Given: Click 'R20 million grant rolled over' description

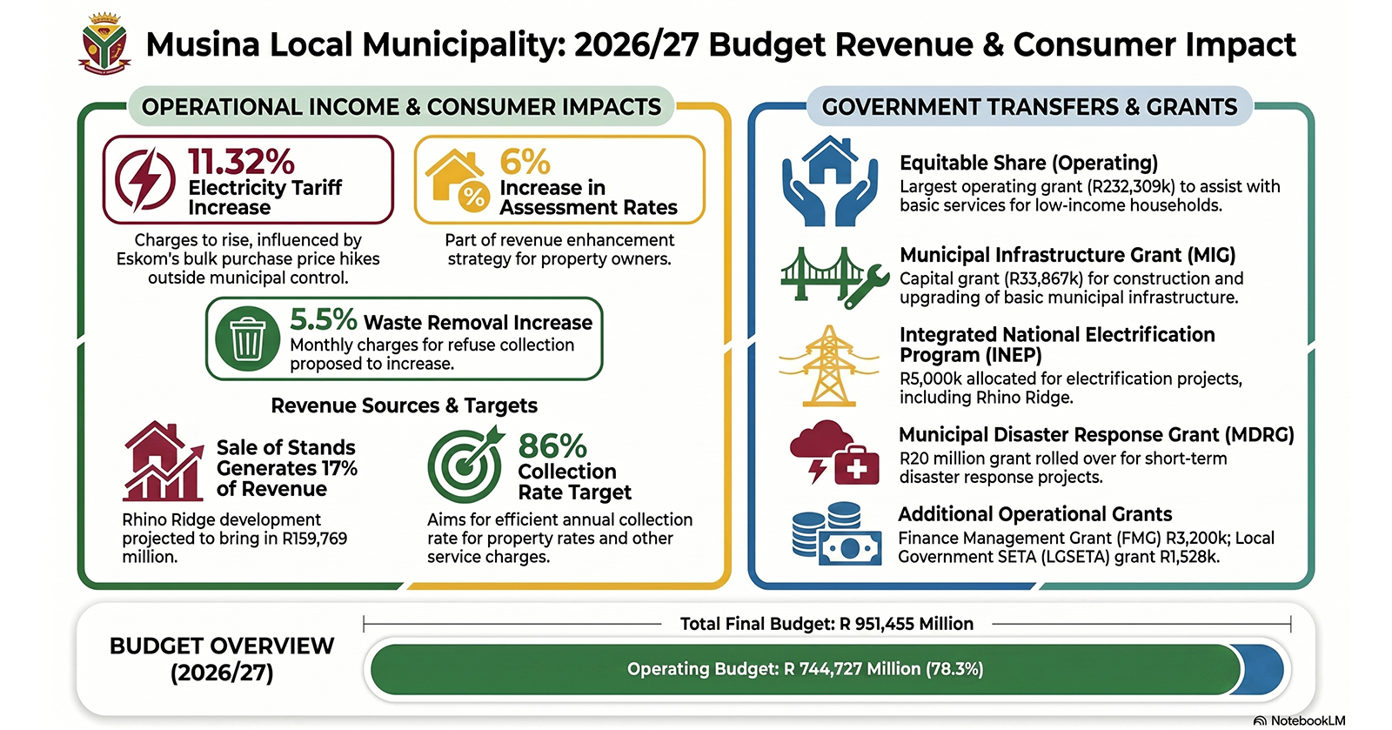Looking at the screenshot, I should tap(1063, 468).
